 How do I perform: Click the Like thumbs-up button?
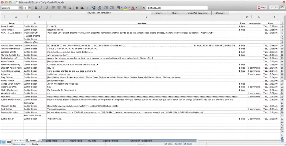[274, 7]
